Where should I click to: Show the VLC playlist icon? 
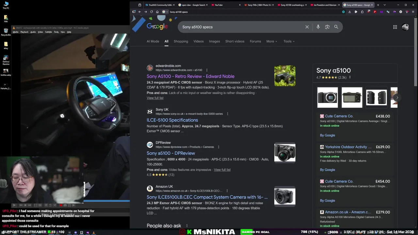click(x=46, y=205)
